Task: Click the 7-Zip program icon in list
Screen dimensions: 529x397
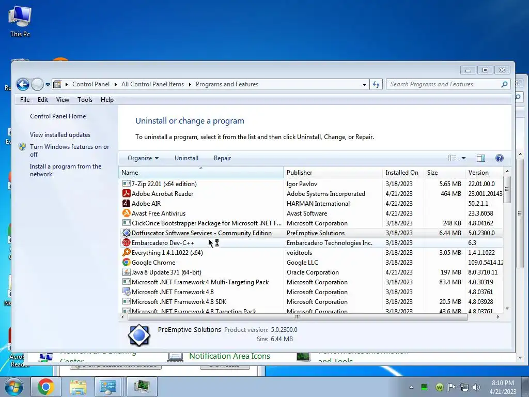Action: pos(126,184)
